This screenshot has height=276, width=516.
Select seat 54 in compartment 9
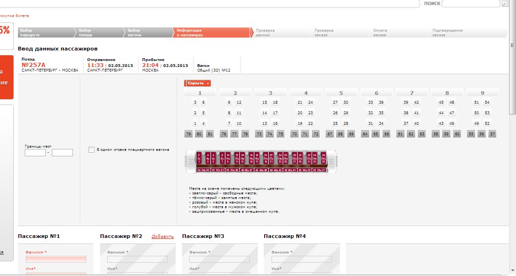point(487,102)
